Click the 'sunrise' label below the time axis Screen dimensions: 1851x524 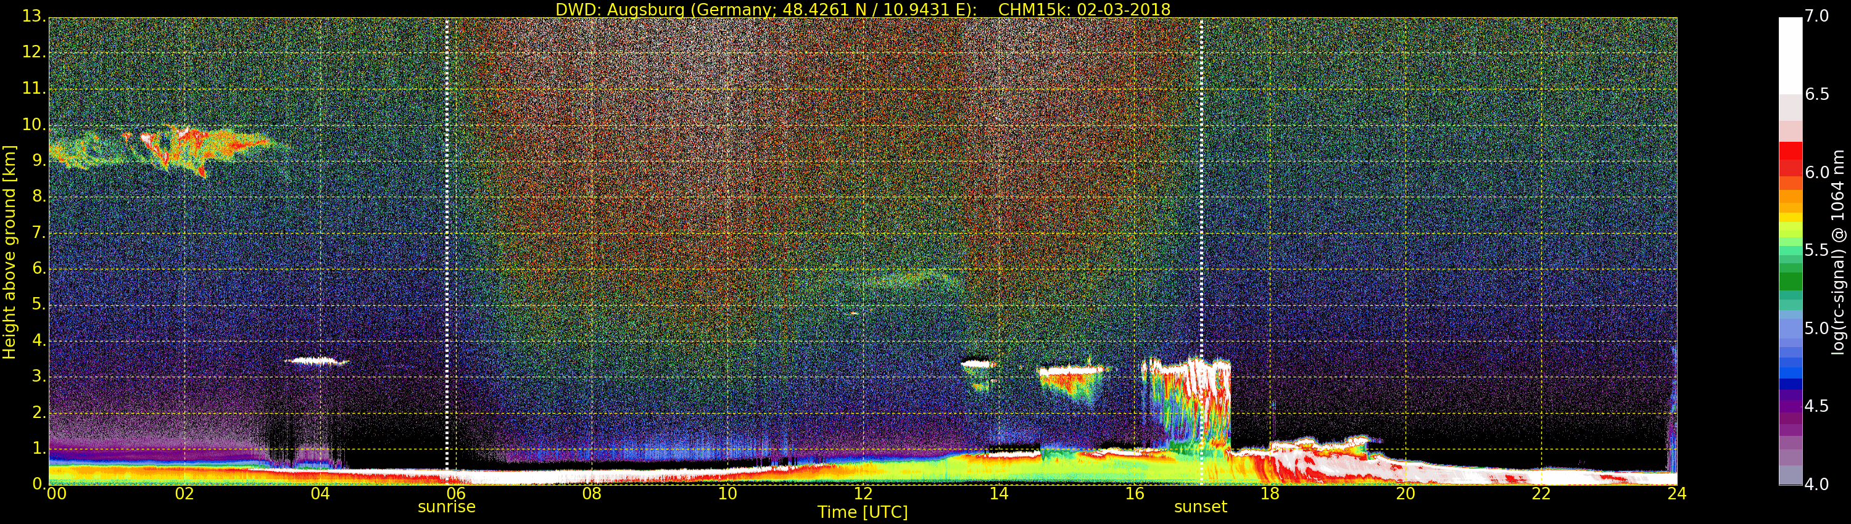(446, 507)
